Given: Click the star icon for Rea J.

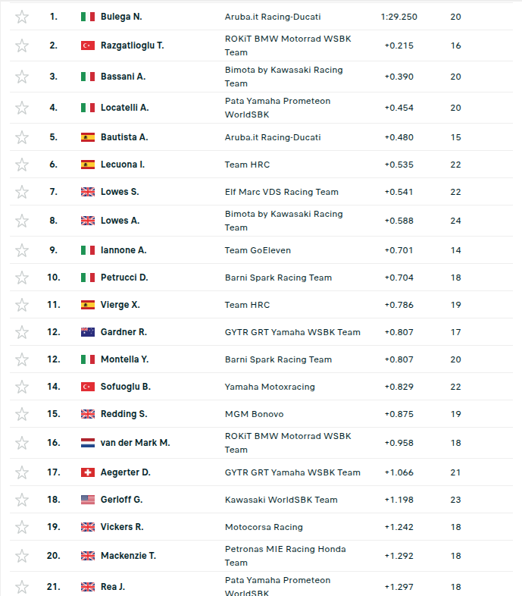Looking at the screenshot, I should [22, 586].
